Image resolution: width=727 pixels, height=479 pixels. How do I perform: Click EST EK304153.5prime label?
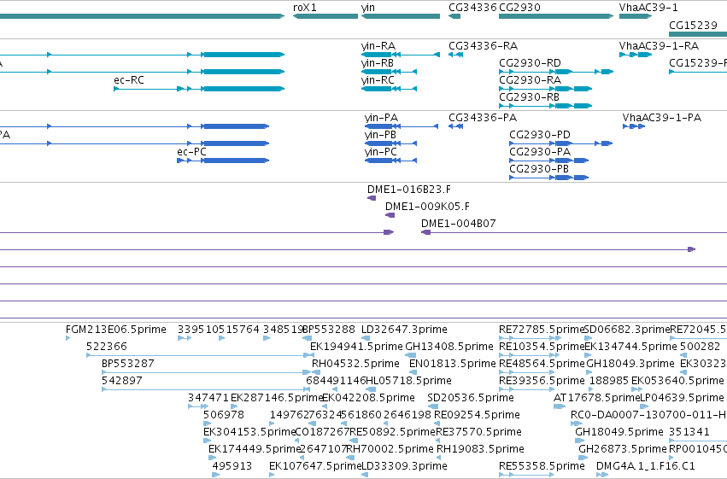pyautogui.click(x=249, y=432)
